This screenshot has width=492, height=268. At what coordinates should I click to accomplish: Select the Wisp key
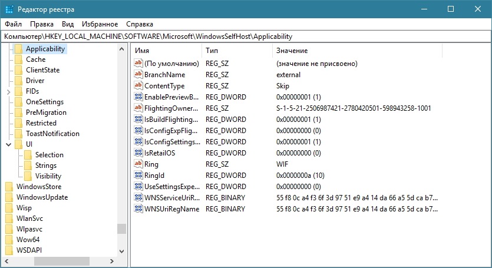coord(24,208)
